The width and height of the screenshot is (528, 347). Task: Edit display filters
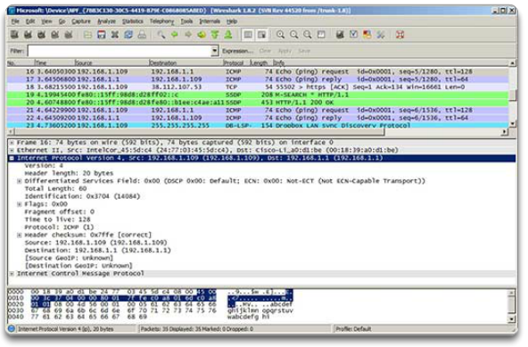click(x=353, y=35)
